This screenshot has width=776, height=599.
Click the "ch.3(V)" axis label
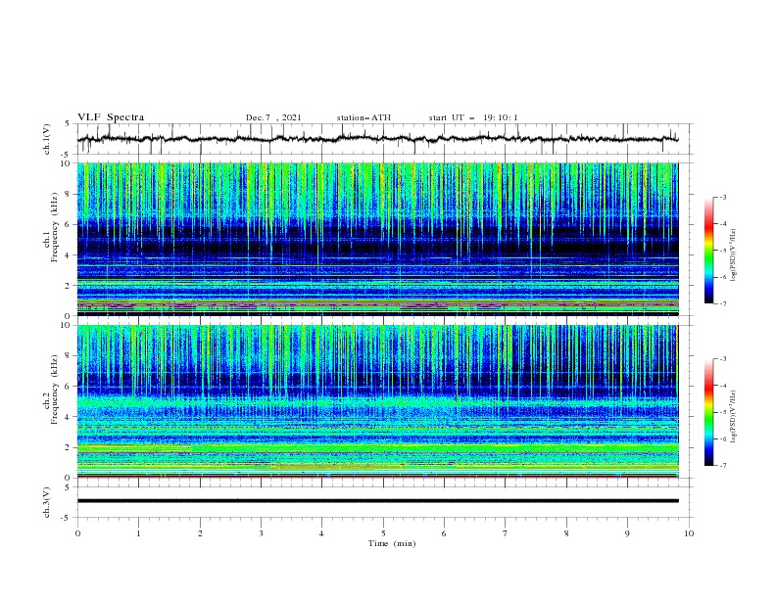47,502
